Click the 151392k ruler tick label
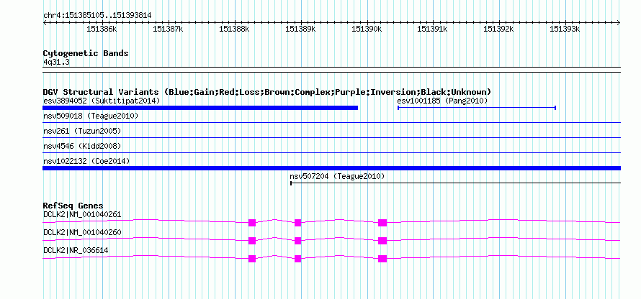The height and width of the screenshot is (299, 641). click(498, 29)
